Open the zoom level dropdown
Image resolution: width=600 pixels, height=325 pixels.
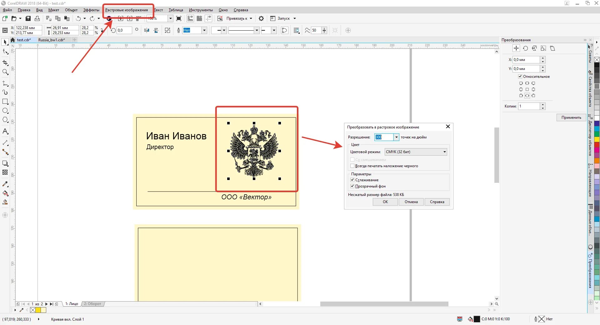(x=170, y=18)
